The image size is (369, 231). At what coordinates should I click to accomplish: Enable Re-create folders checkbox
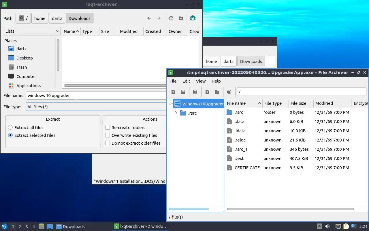pos(108,127)
